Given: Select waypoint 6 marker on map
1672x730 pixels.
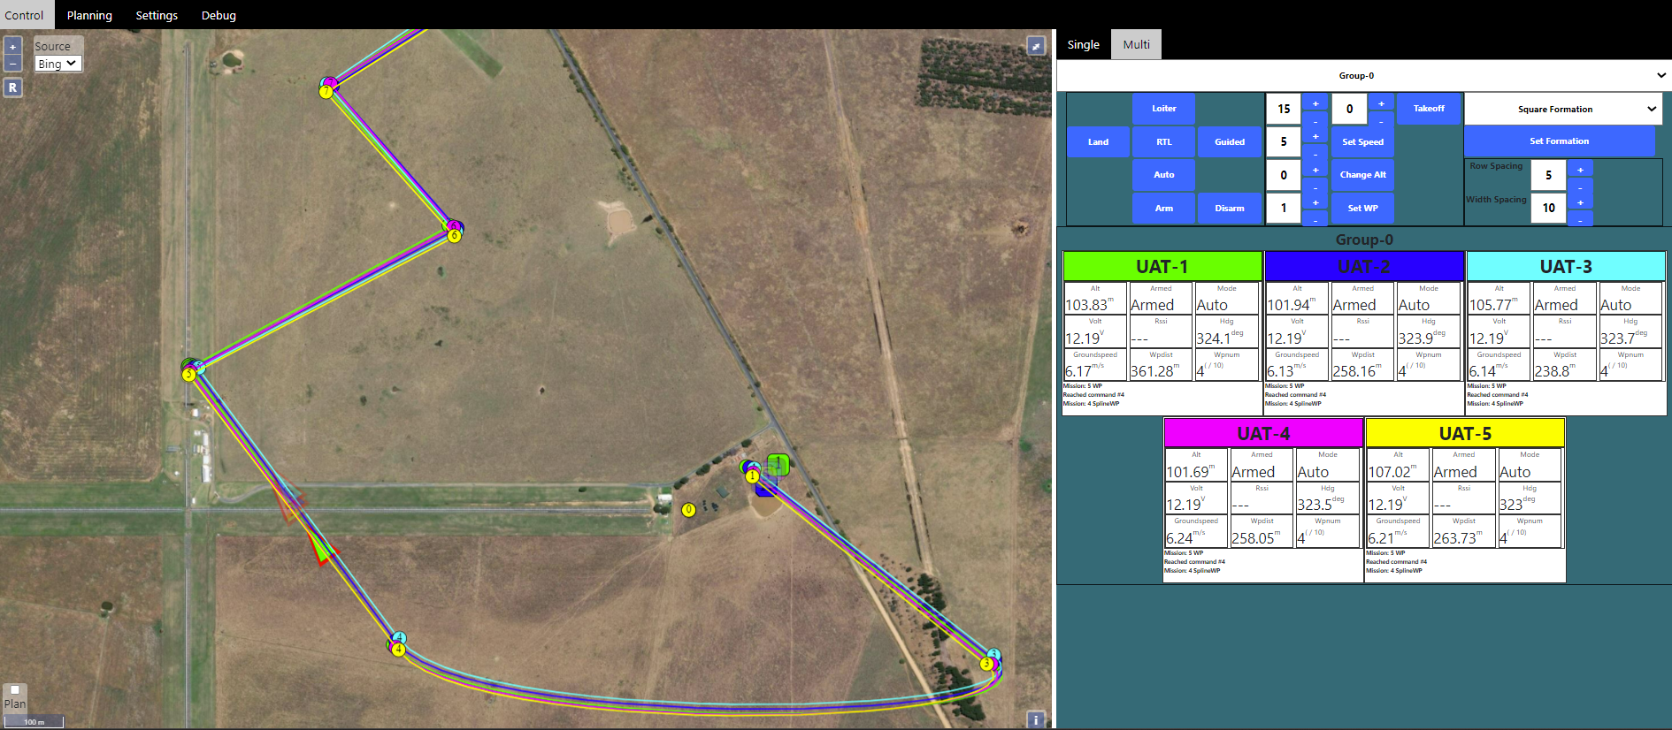Looking at the screenshot, I should coord(454,235).
